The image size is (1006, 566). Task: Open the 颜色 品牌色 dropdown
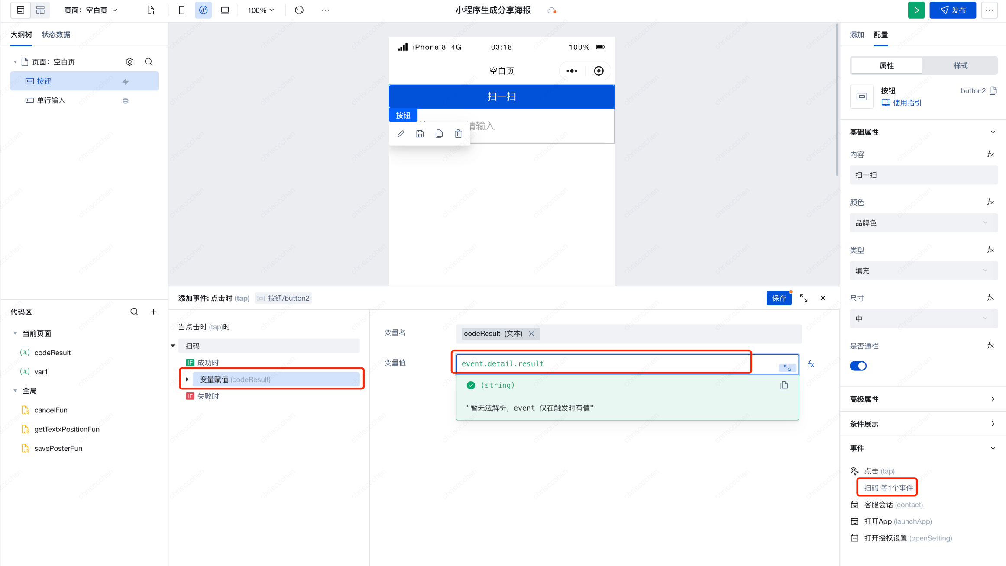923,223
